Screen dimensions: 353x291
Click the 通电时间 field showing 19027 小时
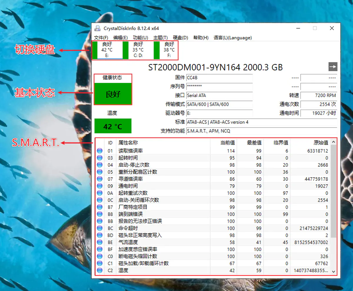[x=319, y=113]
